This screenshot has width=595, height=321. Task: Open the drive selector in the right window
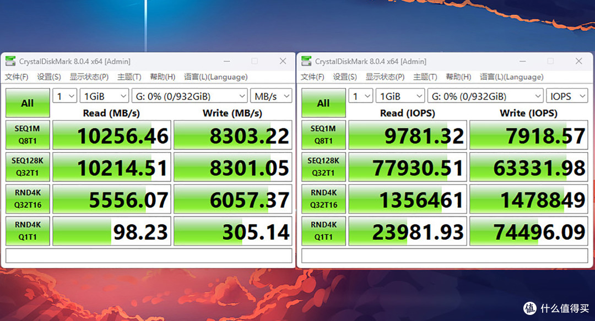485,96
